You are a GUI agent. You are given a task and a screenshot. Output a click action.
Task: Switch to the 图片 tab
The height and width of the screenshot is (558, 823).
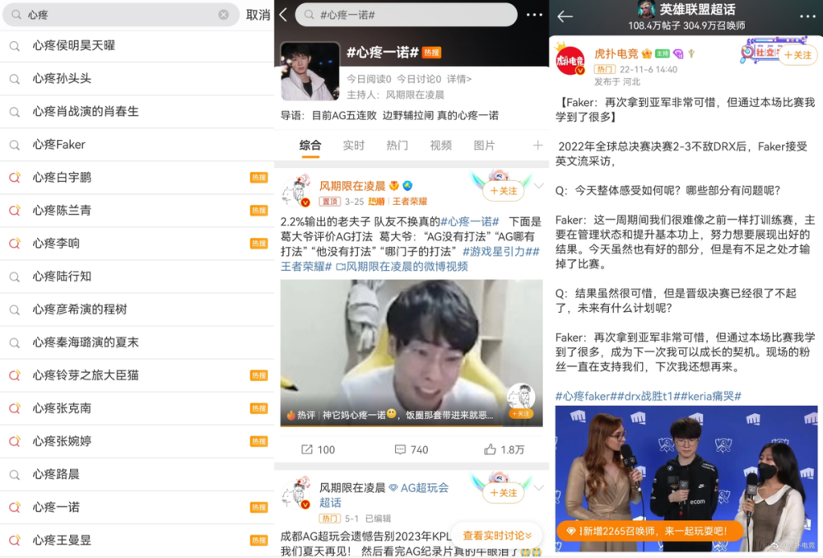tap(484, 146)
